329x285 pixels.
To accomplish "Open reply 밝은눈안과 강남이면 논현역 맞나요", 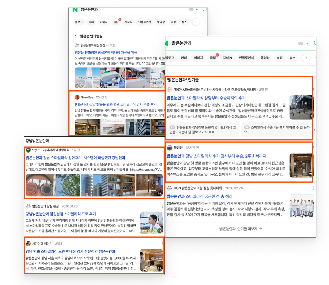I will 203,130.
